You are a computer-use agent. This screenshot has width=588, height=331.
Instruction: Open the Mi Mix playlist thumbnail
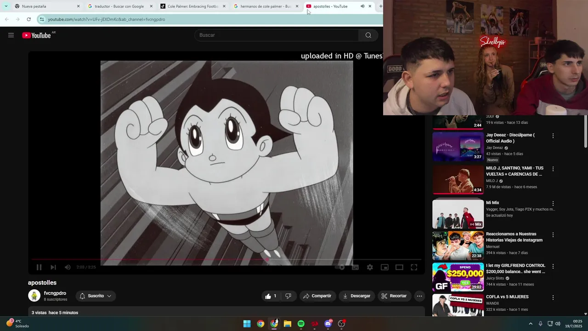[458, 214]
